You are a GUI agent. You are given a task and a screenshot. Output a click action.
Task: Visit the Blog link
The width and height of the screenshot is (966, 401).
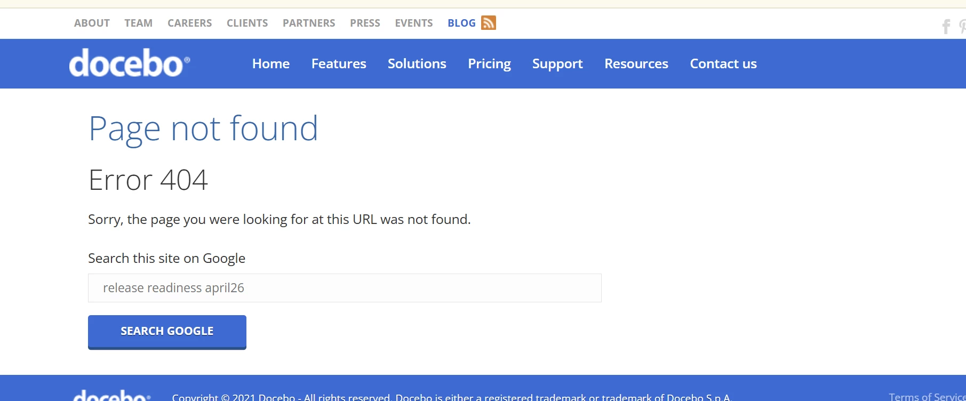(461, 23)
